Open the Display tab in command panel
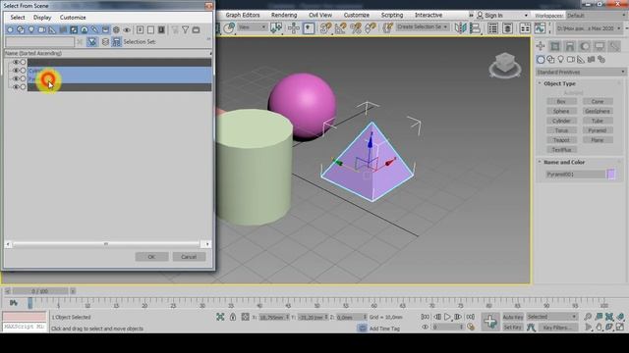 [x=600, y=46]
